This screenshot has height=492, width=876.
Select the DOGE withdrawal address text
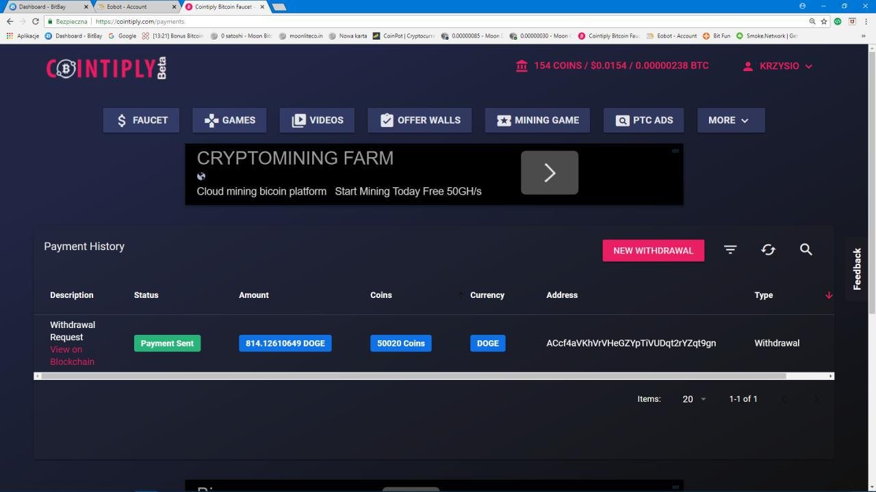point(631,343)
